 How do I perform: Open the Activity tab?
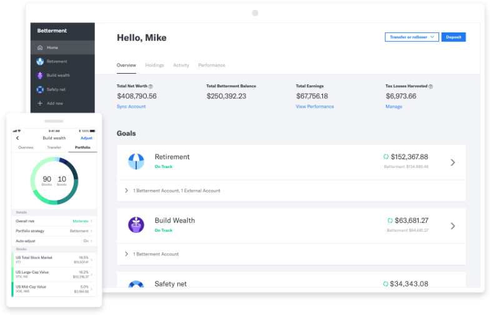coord(181,65)
